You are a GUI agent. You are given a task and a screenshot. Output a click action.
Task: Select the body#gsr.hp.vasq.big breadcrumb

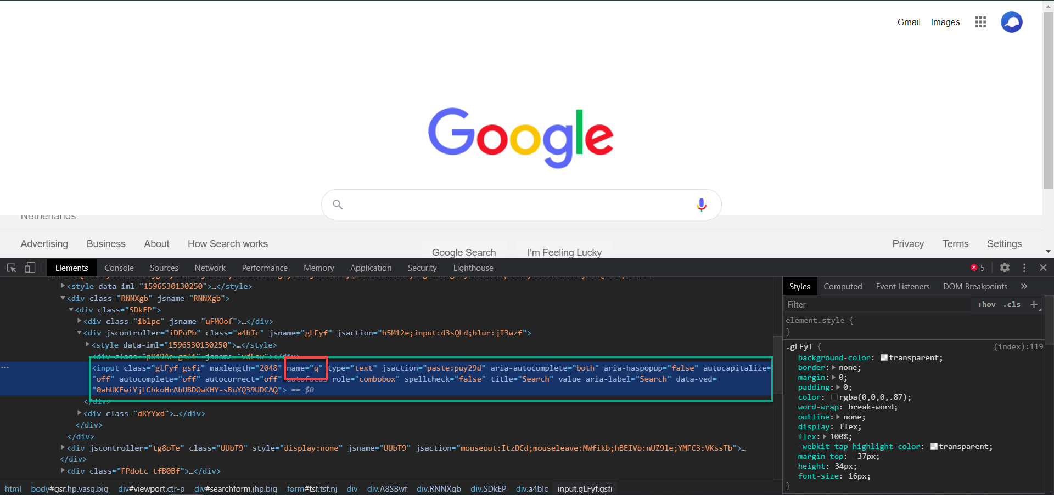click(70, 488)
